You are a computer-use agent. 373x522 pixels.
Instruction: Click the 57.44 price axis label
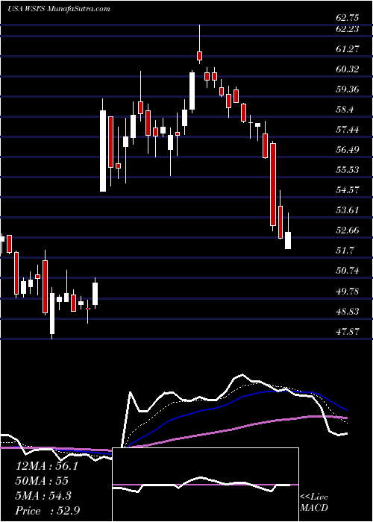(347, 130)
